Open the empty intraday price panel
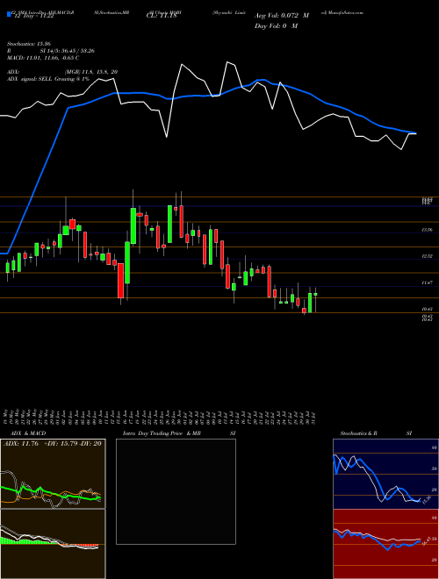 (176, 491)
